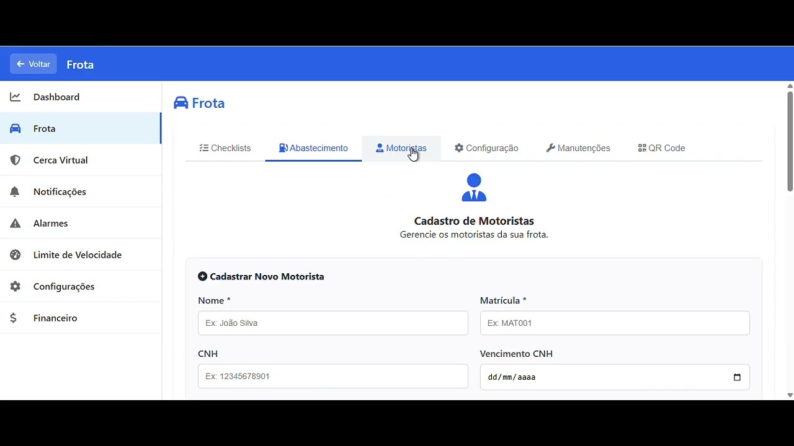Switch to the Configuração tab
This screenshot has width=794, height=446.
[486, 148]
